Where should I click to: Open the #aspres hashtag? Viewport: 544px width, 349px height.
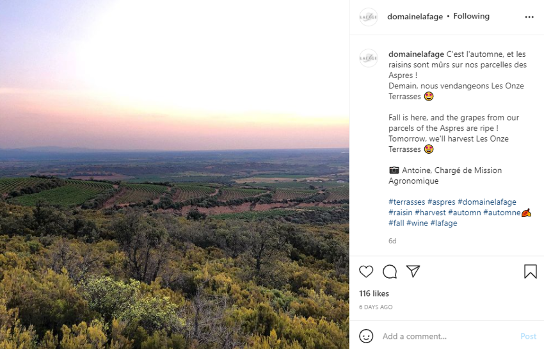click(x=441, y=202)
